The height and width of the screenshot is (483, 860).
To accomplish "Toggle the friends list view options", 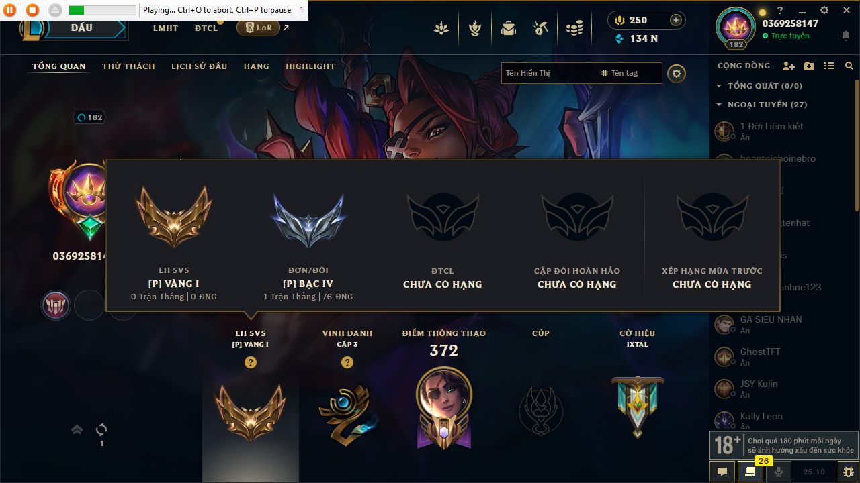I will coord(829,66).
